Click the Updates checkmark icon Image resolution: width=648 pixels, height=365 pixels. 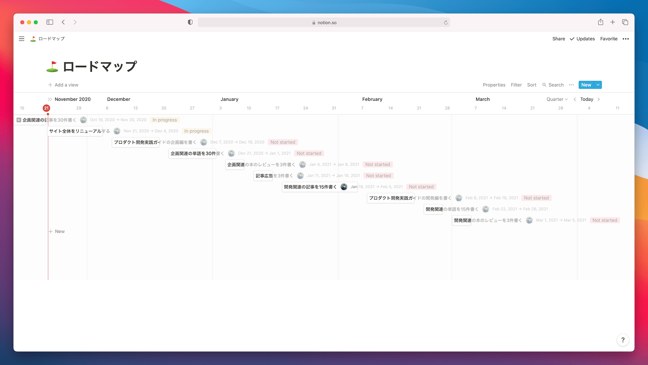(x=571, y=39)
